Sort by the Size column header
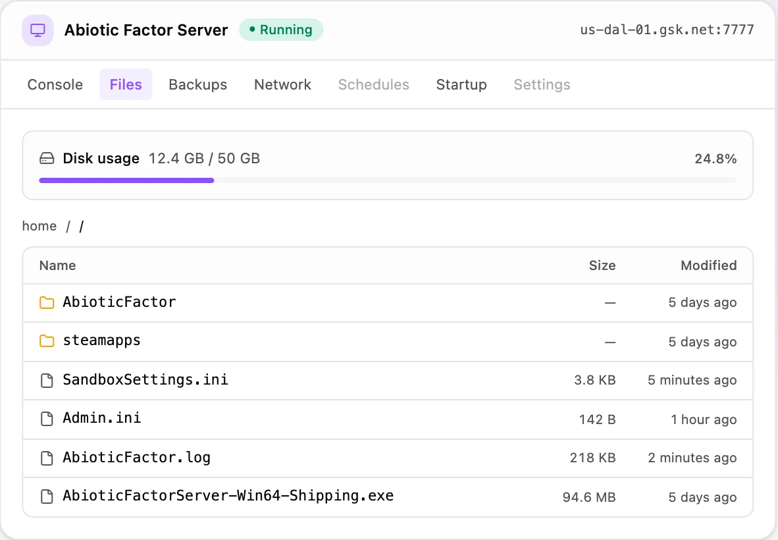The width and height of the screenshot is (778, 540). [x=602, y=265]
